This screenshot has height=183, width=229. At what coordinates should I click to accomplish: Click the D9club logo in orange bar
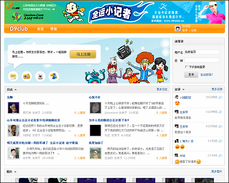[x=19, y=28]
